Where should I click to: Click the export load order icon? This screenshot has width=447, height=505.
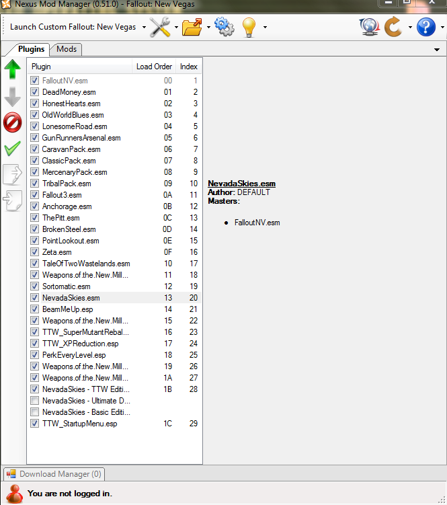click(x=13, y=174)
